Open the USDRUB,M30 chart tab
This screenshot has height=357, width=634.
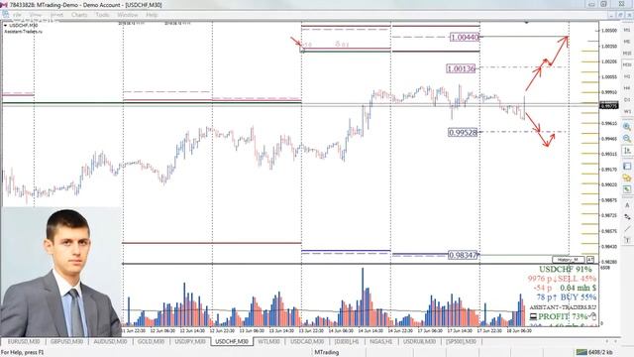pyautogui.click(x=419, y=341)
